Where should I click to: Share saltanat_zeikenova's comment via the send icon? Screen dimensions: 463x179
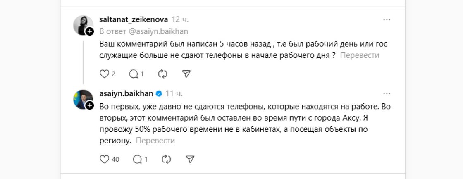tap(186, 74)
